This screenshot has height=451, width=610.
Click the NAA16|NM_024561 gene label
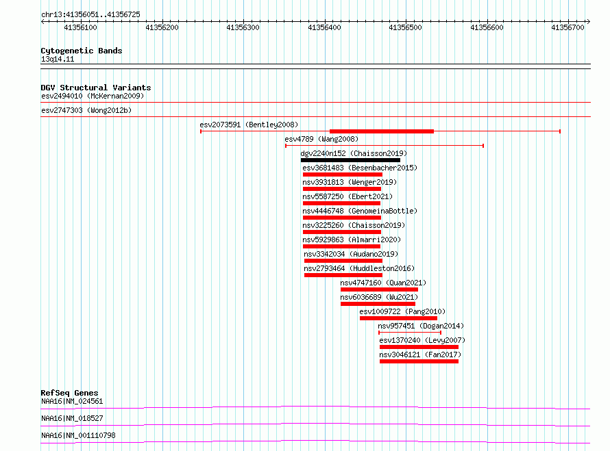point(73,401)
